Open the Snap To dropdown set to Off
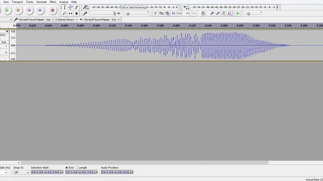This screenshot has width=323, height=181. pyautogui.click(x=21, y=172)
